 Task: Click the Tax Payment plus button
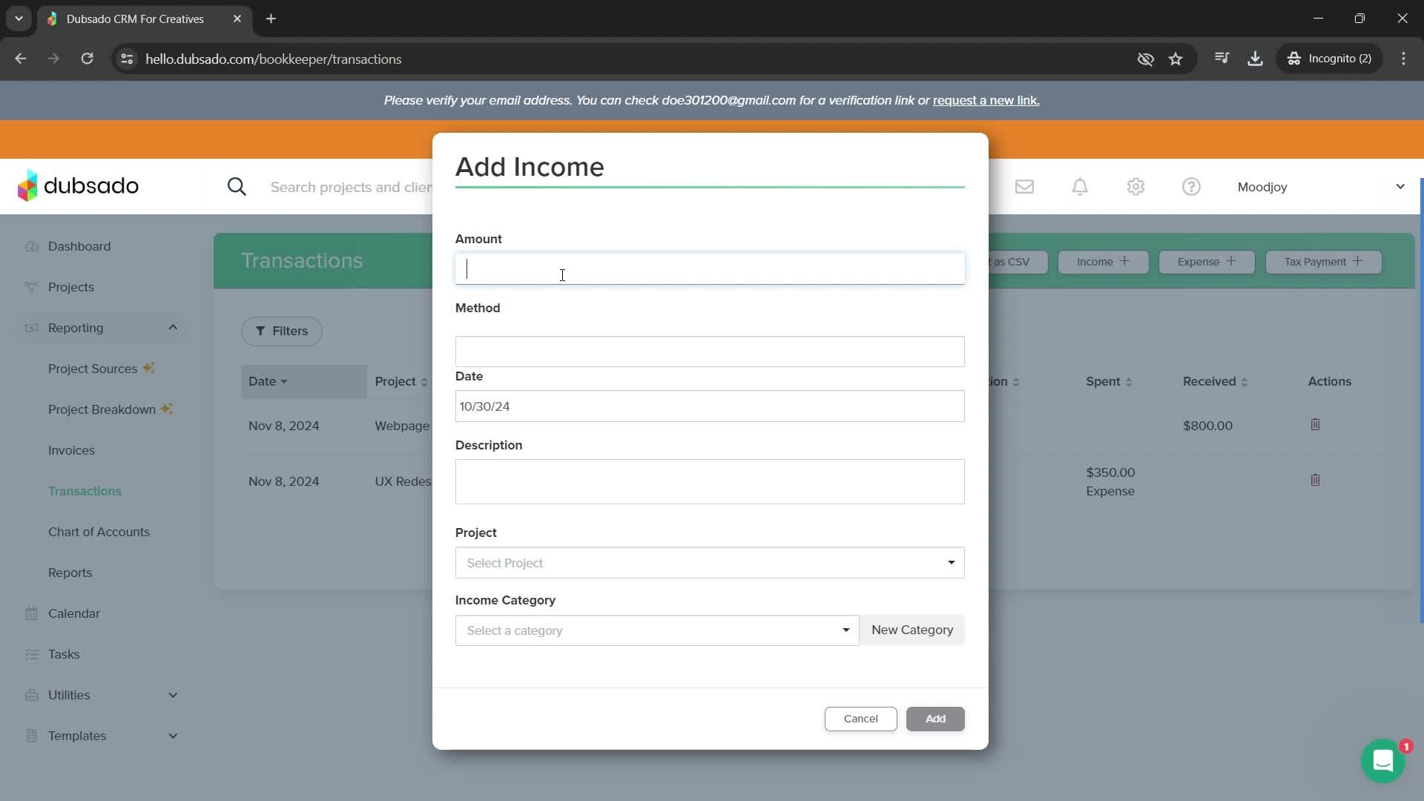coord(1323,262)
